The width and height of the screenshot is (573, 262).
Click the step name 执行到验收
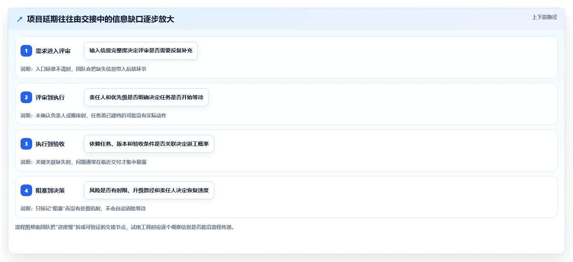(50, 144)
